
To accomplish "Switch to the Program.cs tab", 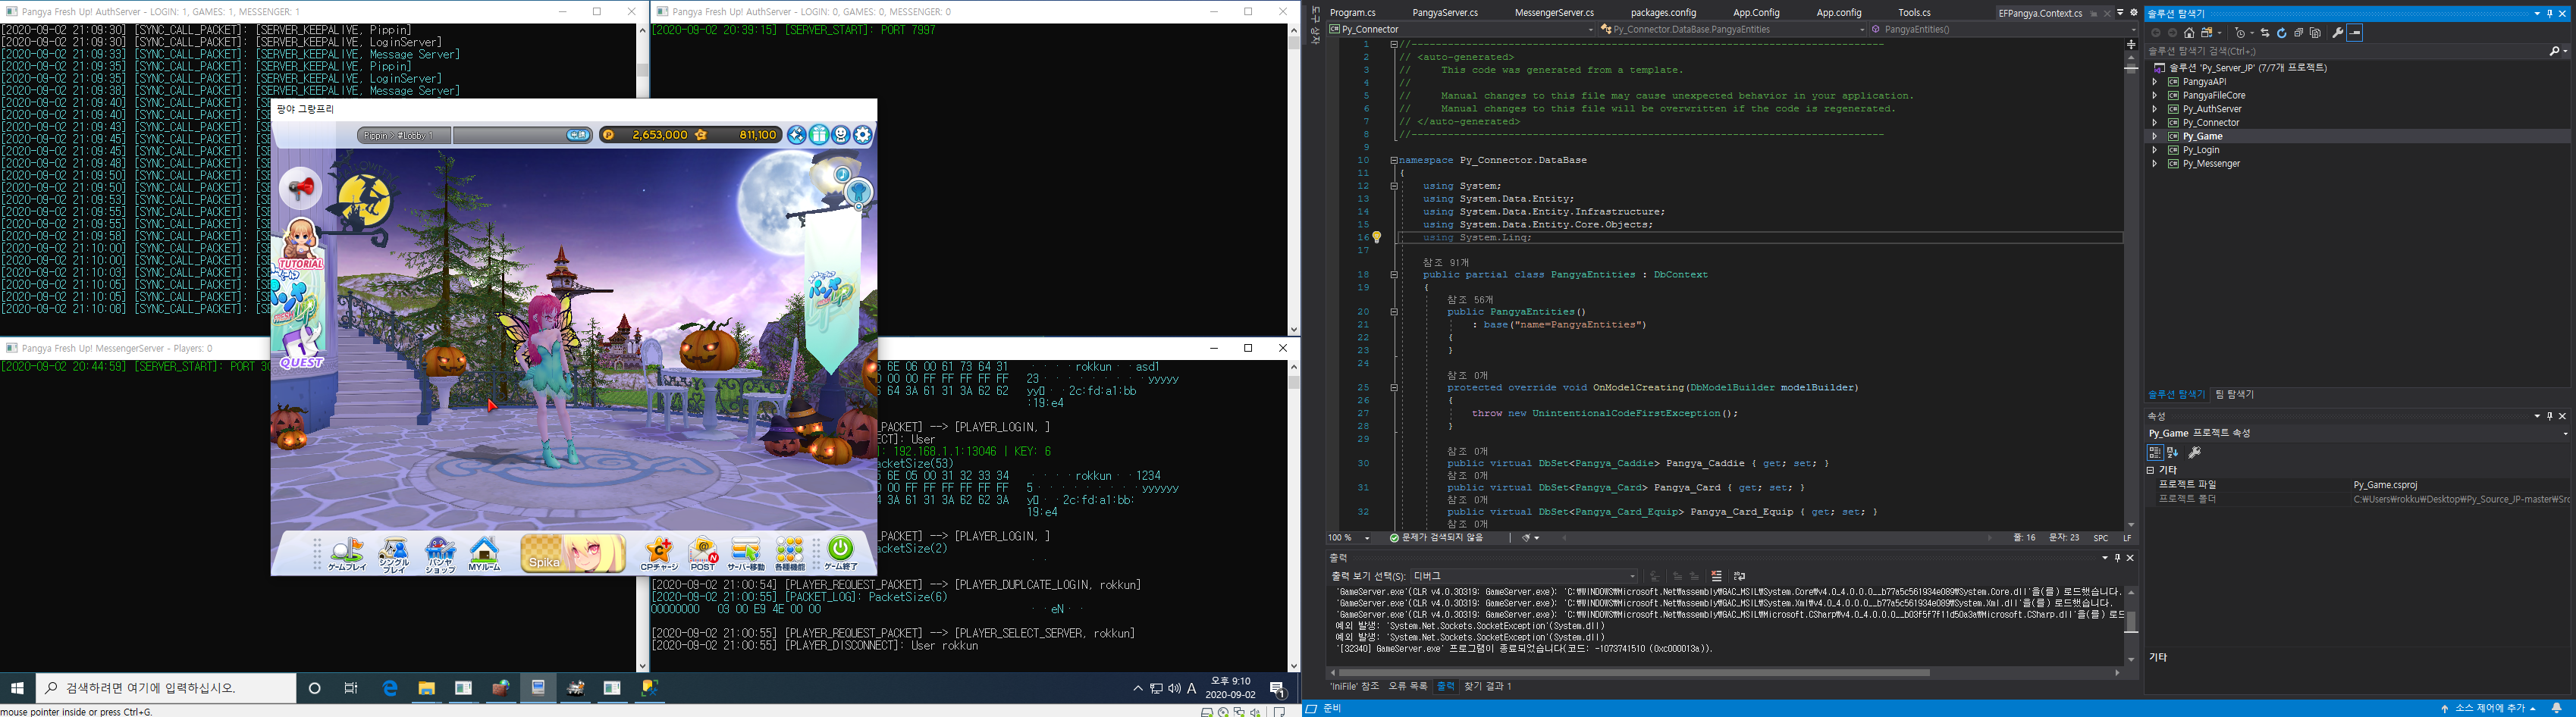I will (x=1352, y=13).
